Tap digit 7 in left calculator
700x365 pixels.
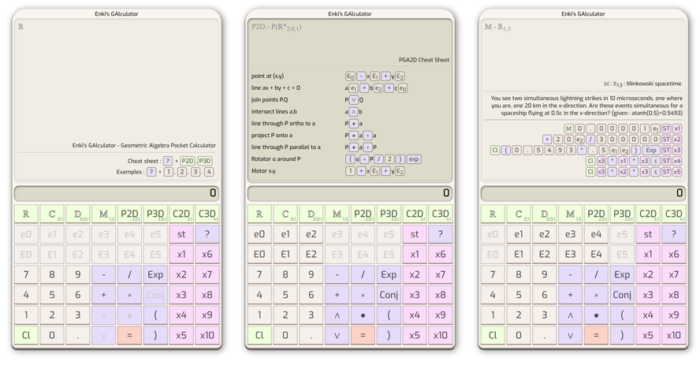coord(26,275)
